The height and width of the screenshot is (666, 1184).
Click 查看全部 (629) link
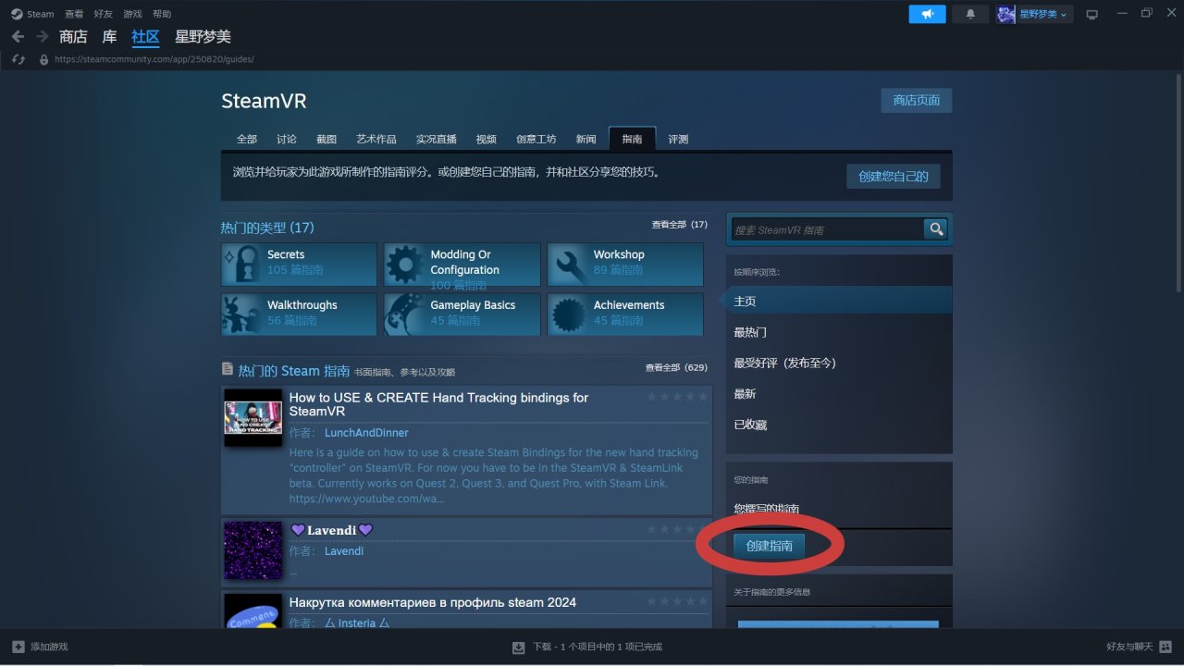pos(676,367)
